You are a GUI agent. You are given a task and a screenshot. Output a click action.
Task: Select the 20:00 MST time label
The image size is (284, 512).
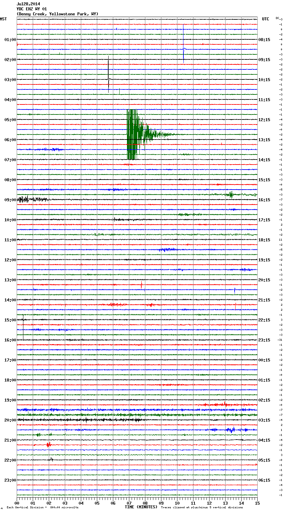pyautogui.click(x=10, y=420)
